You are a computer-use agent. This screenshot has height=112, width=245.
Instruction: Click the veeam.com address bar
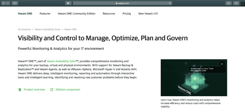coord(122,3)
